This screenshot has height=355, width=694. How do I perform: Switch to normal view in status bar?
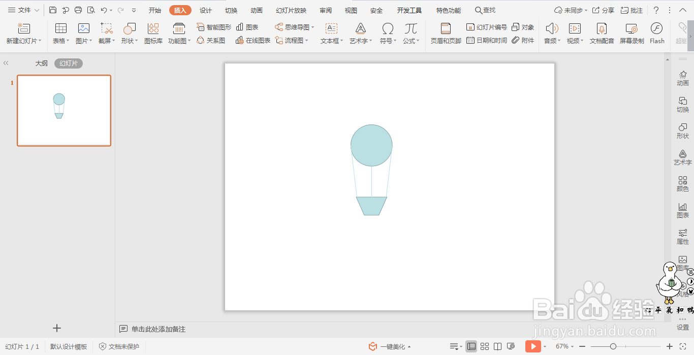pyautogui.click(x=471, y=346)
